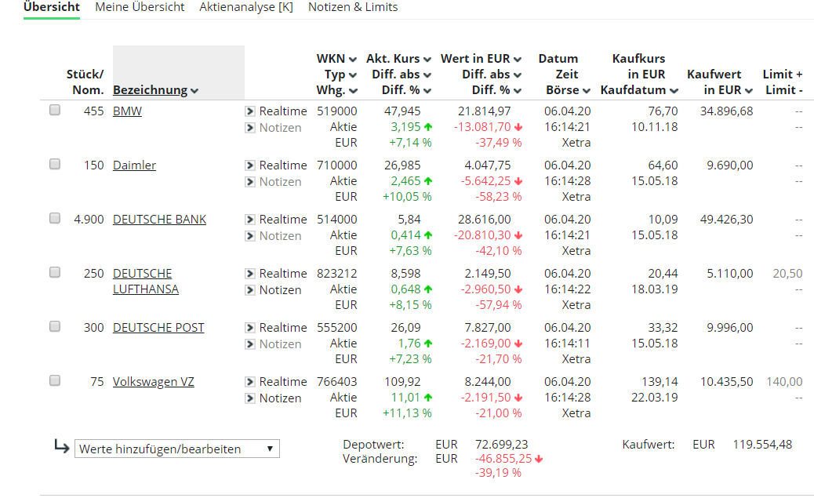This screenshot has width=814, height=498.
Task: Click Volkswagen limit value 140,00
Action: (x=784, y=382)
